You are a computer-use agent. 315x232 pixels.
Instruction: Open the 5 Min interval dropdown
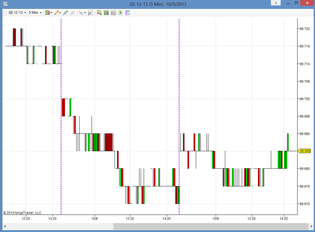click(35, 13)
